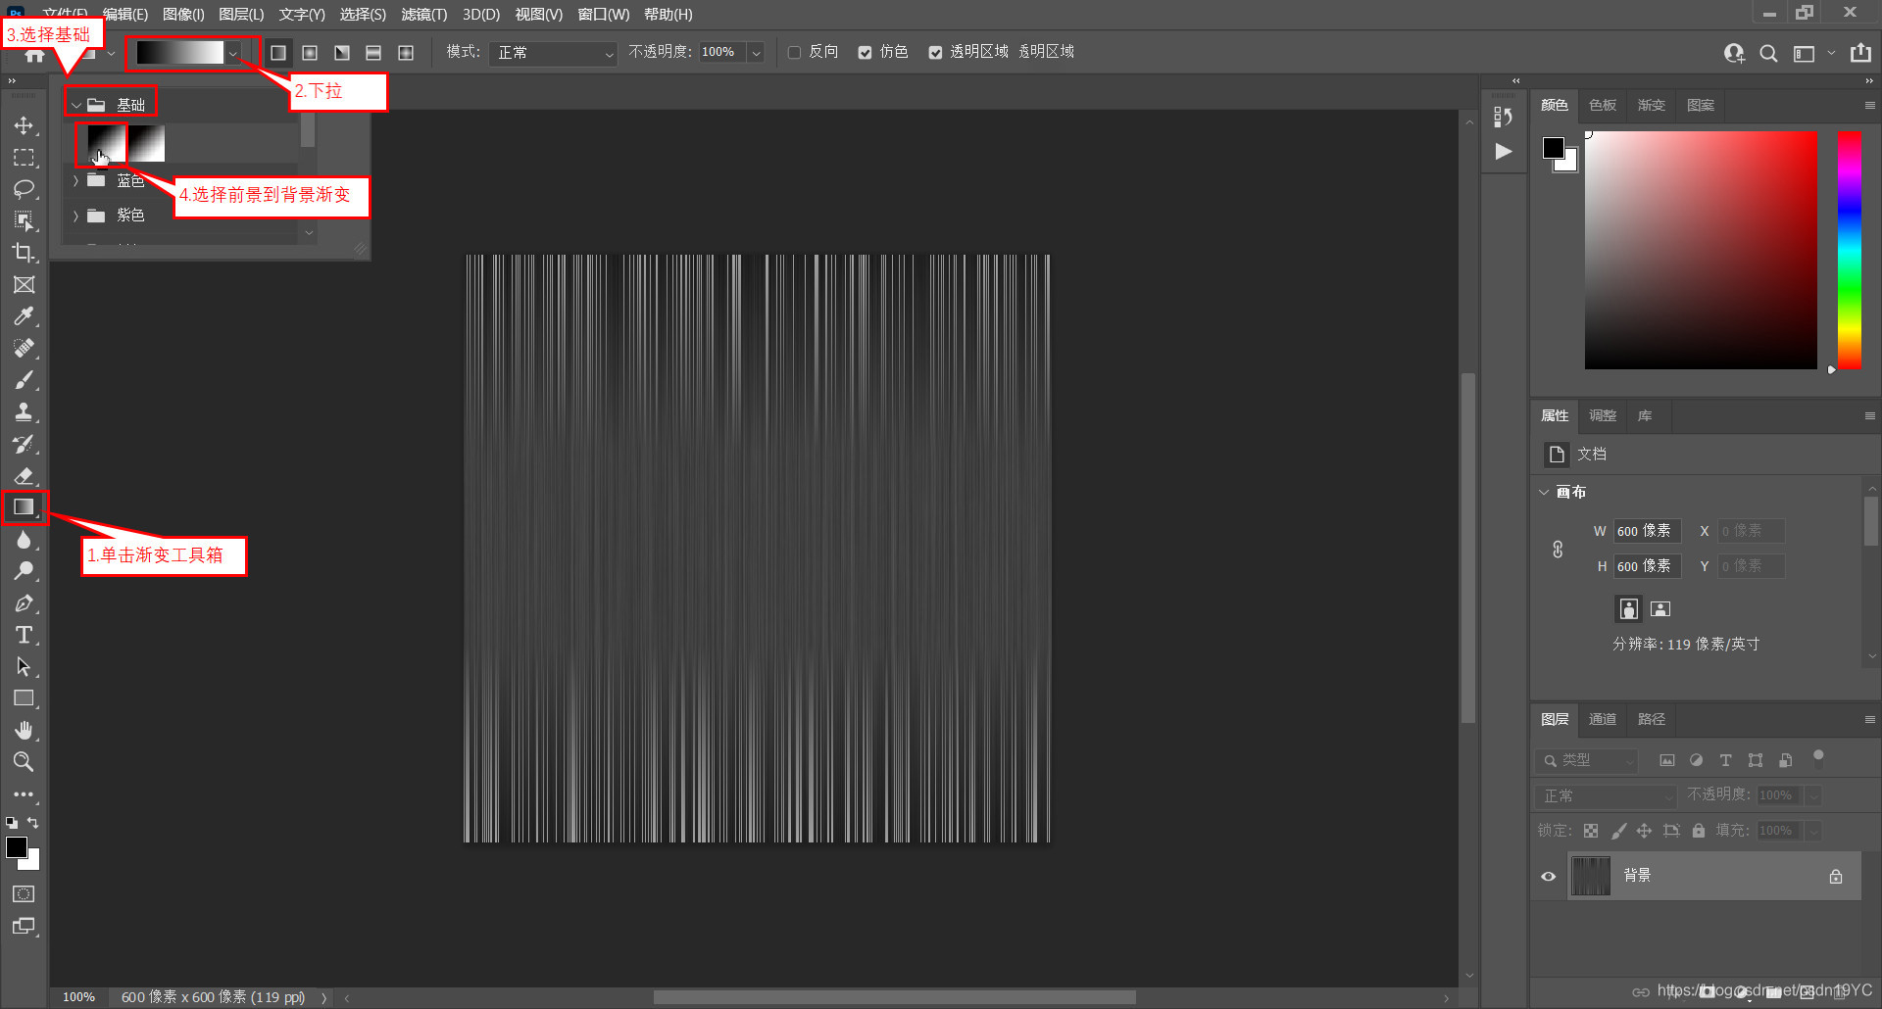1882x1009 pixels.
Task: Select the Rectangle shape tool
Action: [x=24, y=698]
